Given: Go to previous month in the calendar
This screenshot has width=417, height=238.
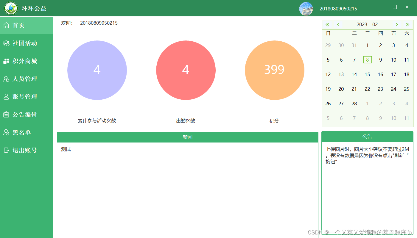Looking at the screenshot, I should point(338,24).
